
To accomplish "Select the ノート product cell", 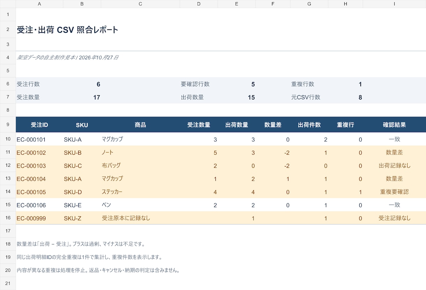I will (140, 153).
